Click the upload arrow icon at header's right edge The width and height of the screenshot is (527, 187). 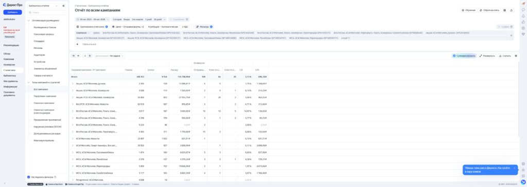[x=511, y=10]
